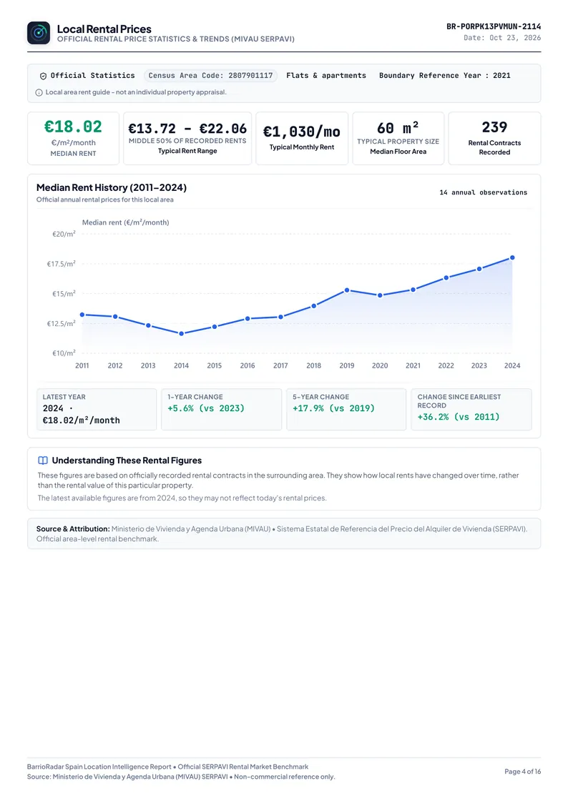
Task: Click the 239 rental contracts recorded figure
Action: point(494,127)
